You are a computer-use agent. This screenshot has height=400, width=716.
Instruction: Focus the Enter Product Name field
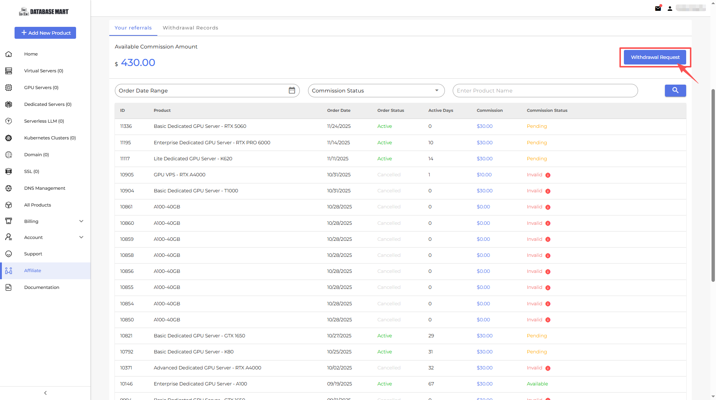tap(545, 91)
